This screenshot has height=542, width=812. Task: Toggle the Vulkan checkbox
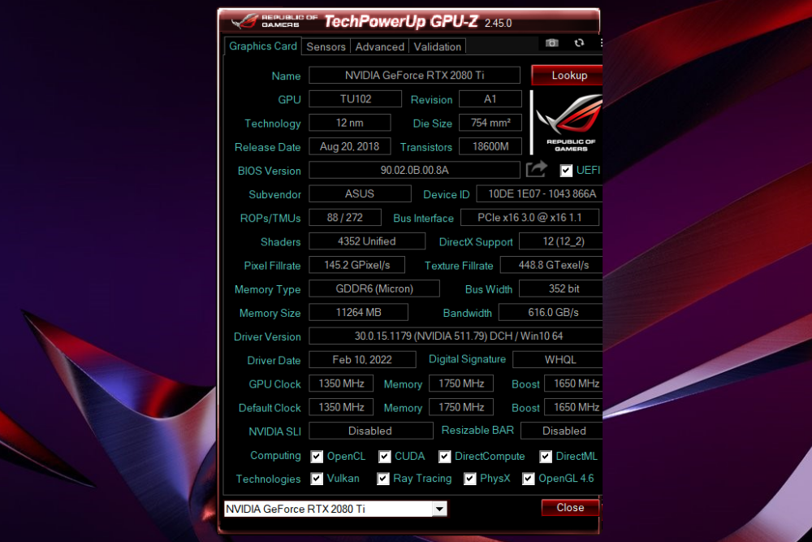317,479
